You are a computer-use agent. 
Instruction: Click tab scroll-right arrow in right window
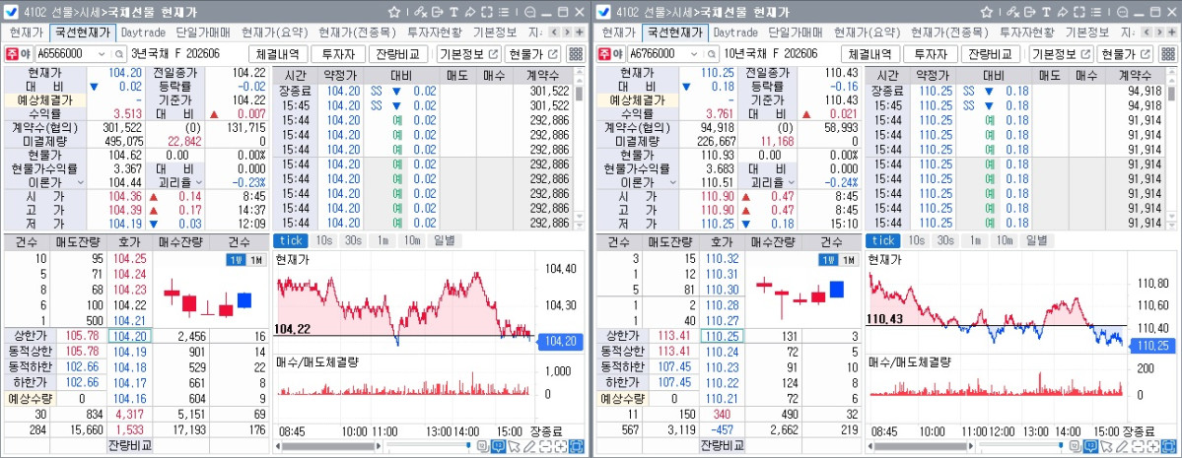coord(1159,33)
